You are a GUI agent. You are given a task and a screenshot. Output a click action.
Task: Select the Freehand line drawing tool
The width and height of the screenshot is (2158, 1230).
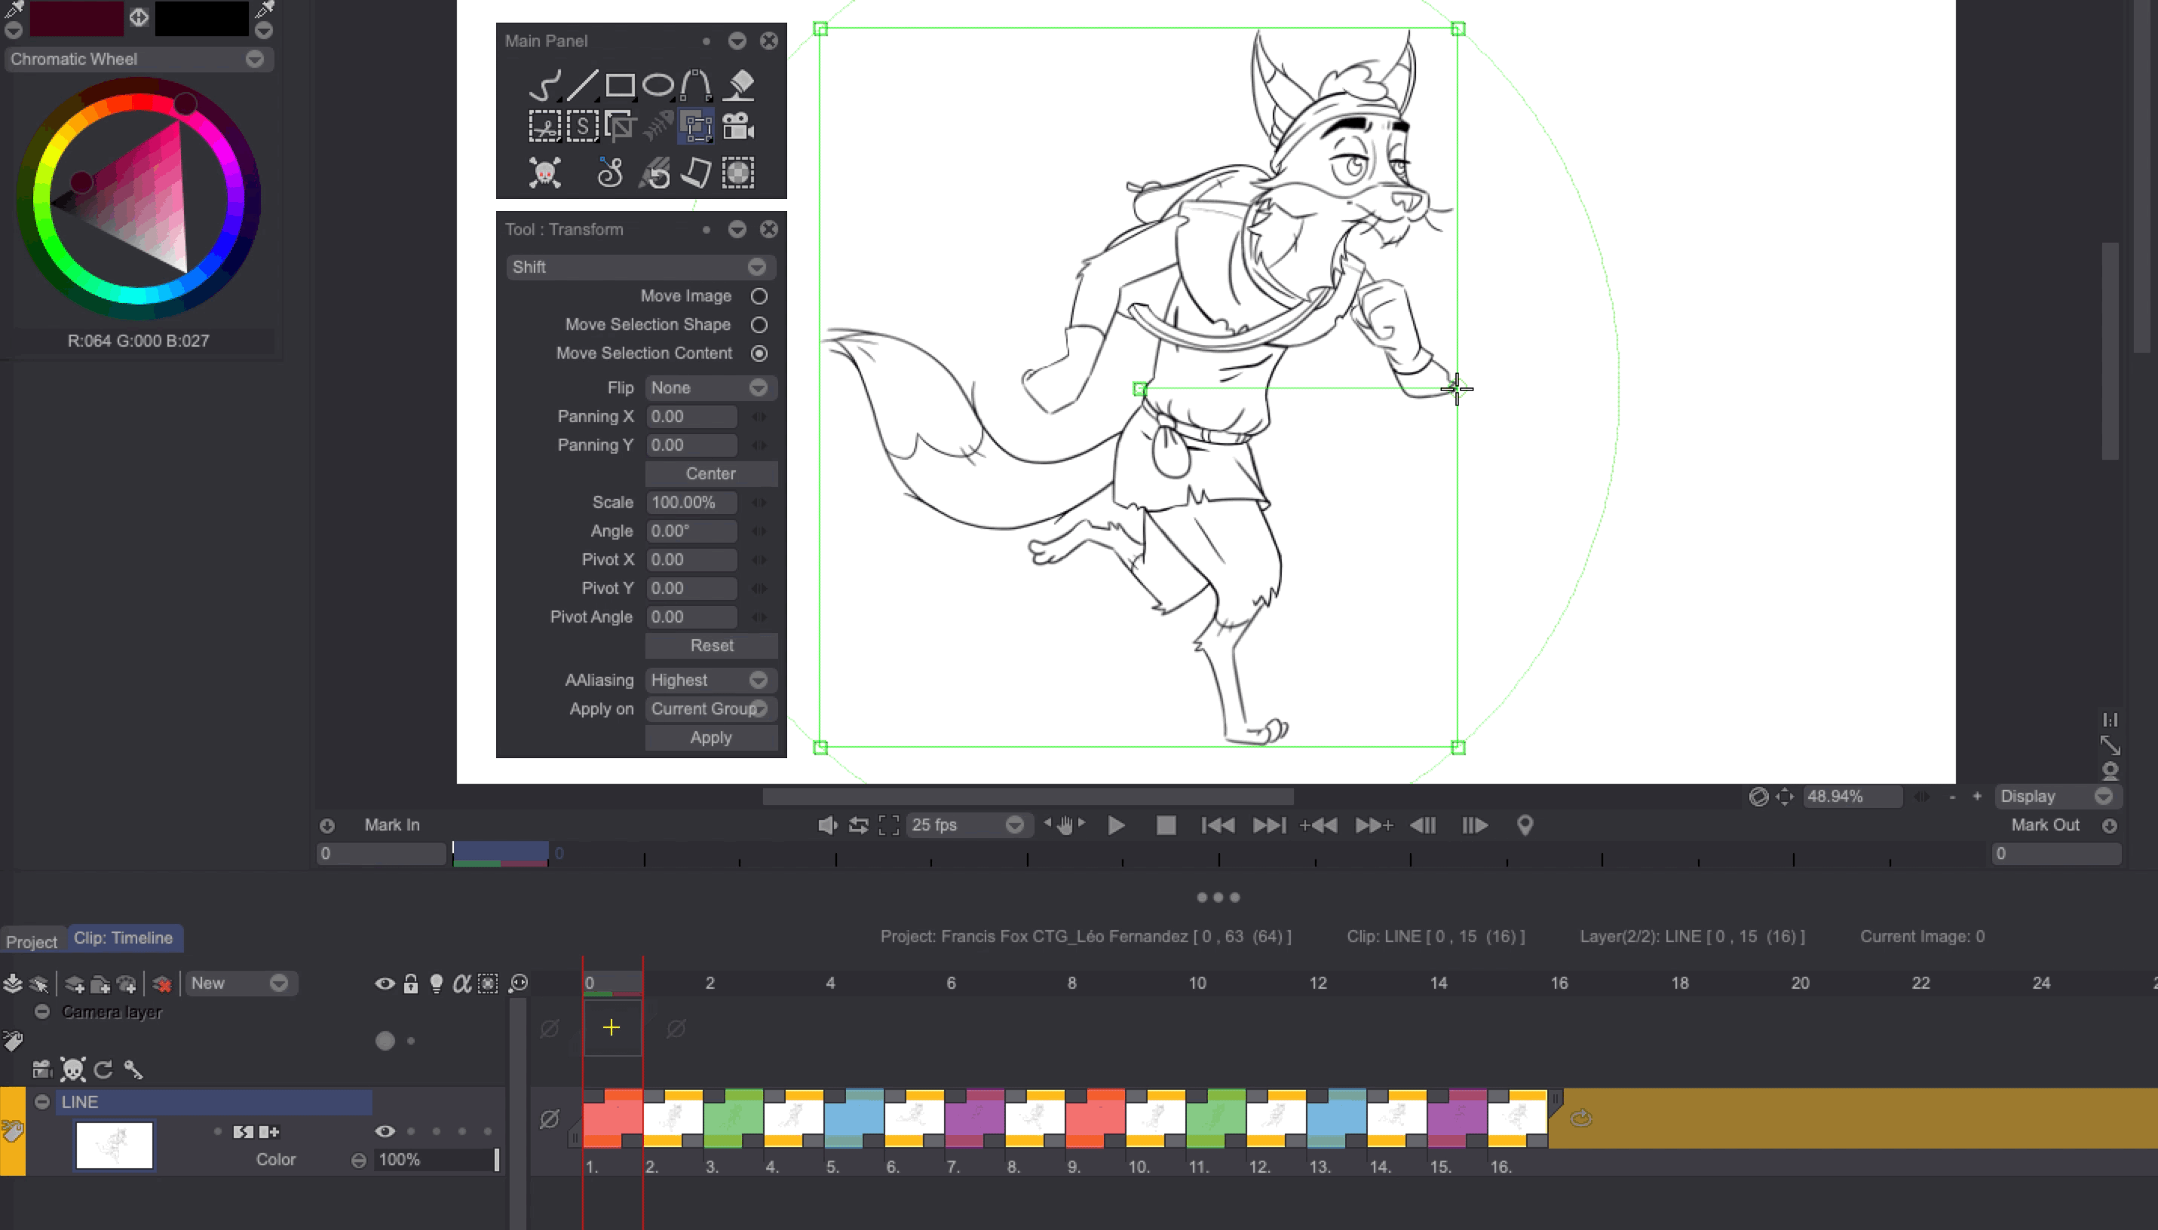(x=545, y=84)
